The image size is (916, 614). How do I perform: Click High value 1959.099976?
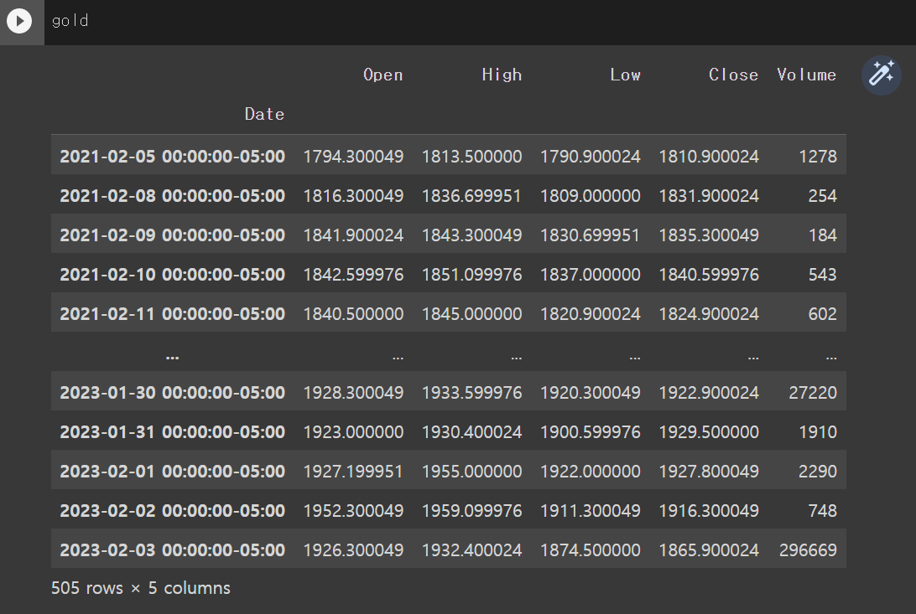coord(472,511)
